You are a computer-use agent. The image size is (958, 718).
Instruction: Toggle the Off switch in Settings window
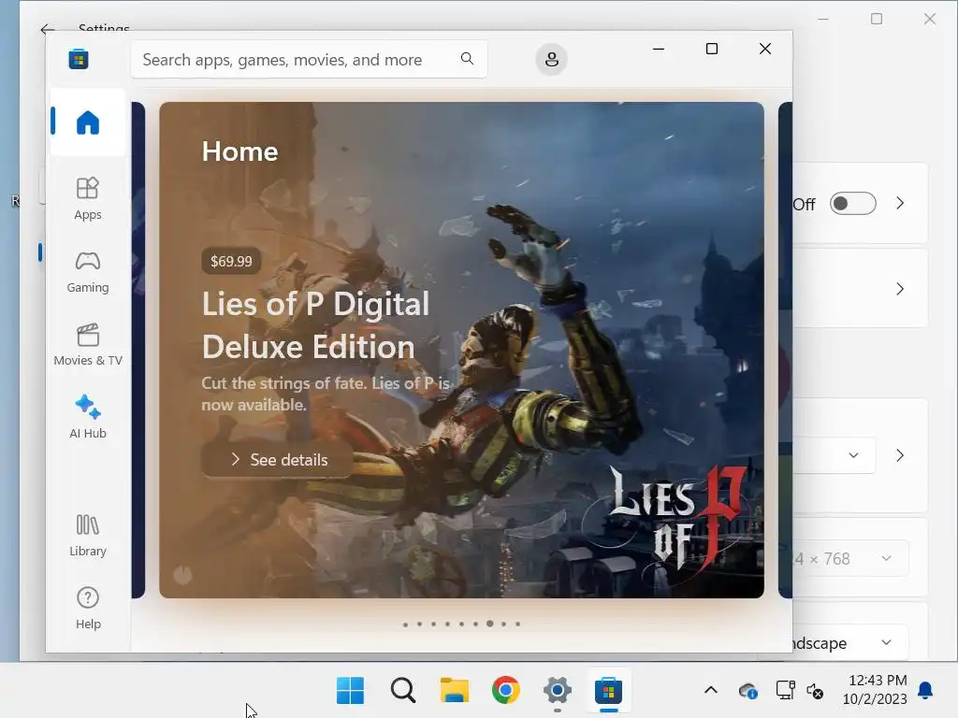pos(853,203)
